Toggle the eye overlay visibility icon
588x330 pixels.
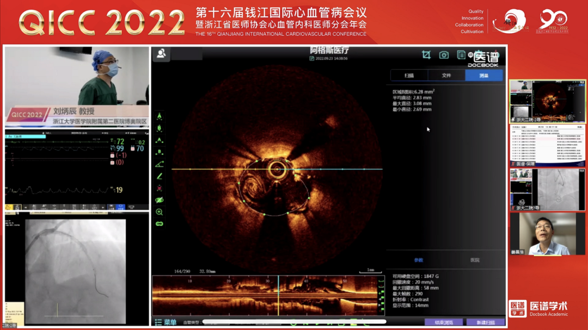point(160,200)
